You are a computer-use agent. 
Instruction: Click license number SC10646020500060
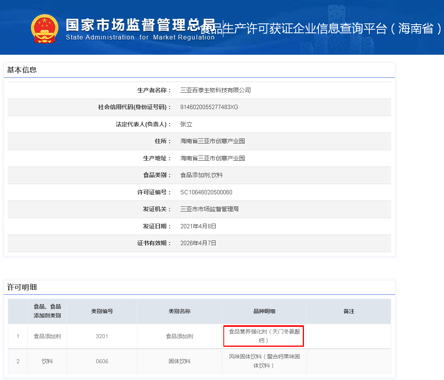[206, 192]
